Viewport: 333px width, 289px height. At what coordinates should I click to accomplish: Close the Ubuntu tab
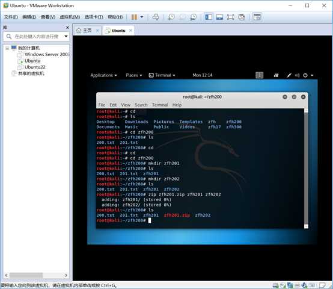pos(130,31)
